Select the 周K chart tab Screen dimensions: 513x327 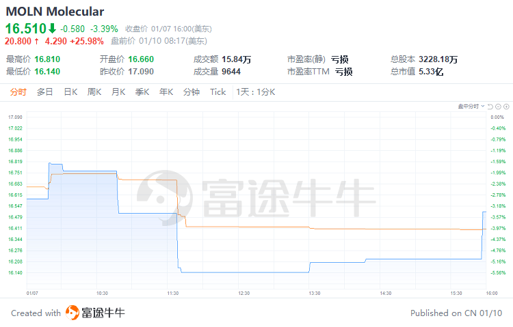[94, 92]
